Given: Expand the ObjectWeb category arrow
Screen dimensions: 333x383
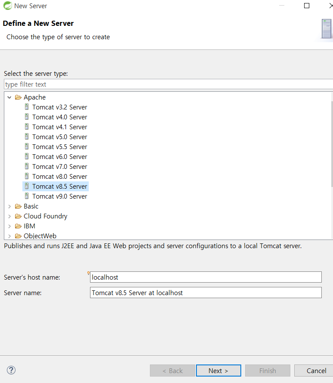Looking at the screenshot, I should point(9,236).
